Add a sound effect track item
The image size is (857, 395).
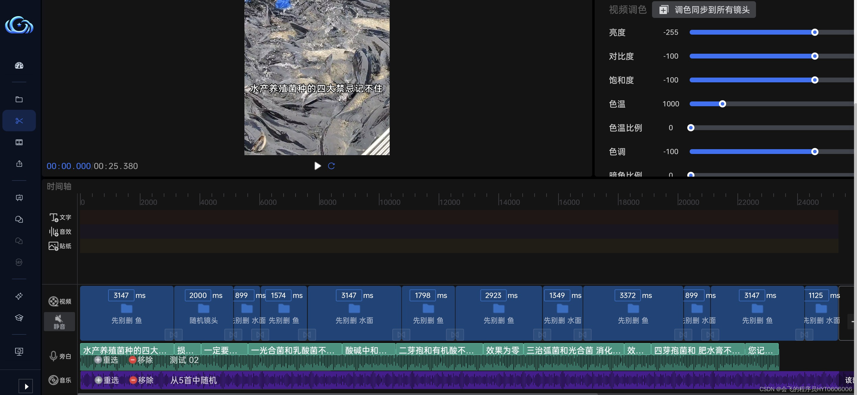pyautogui.click(x=60, y=232)
